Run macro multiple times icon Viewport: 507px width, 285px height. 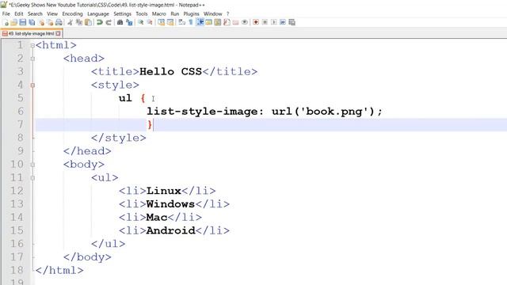(283, 22)
